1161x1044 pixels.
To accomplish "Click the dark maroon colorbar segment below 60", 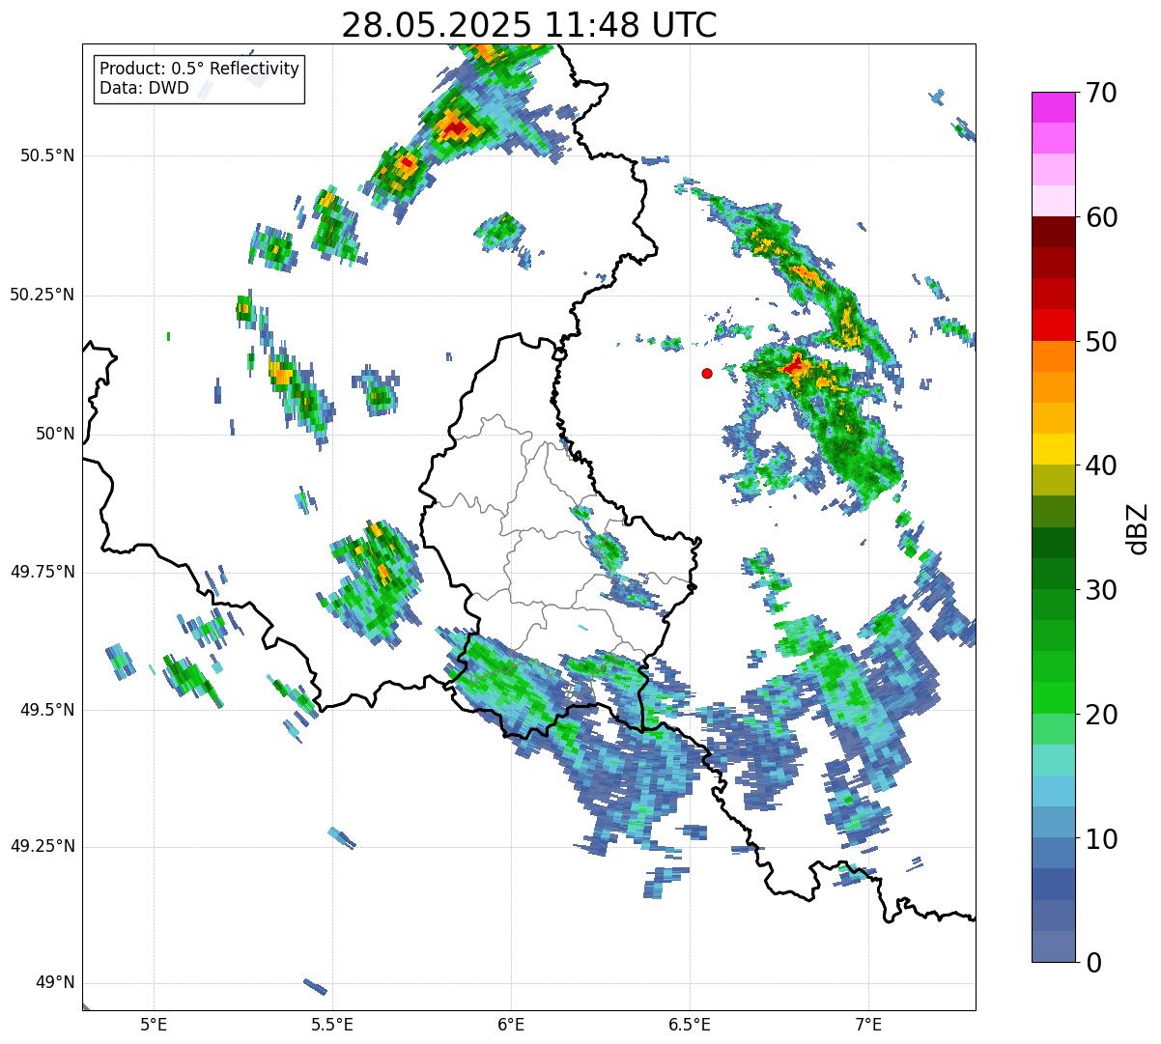I will [x=1053, y=232].
